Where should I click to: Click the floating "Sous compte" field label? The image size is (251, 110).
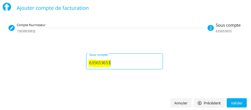(99, 55)
